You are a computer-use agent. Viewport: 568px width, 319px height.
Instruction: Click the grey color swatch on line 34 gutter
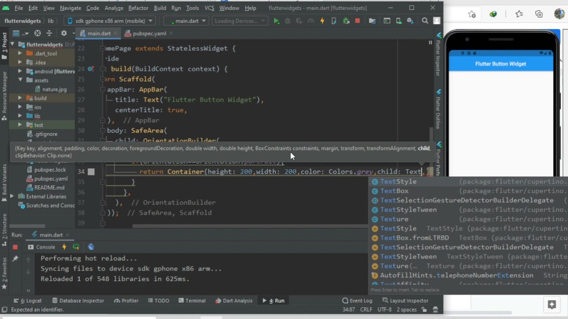click(x=91, y=172)
